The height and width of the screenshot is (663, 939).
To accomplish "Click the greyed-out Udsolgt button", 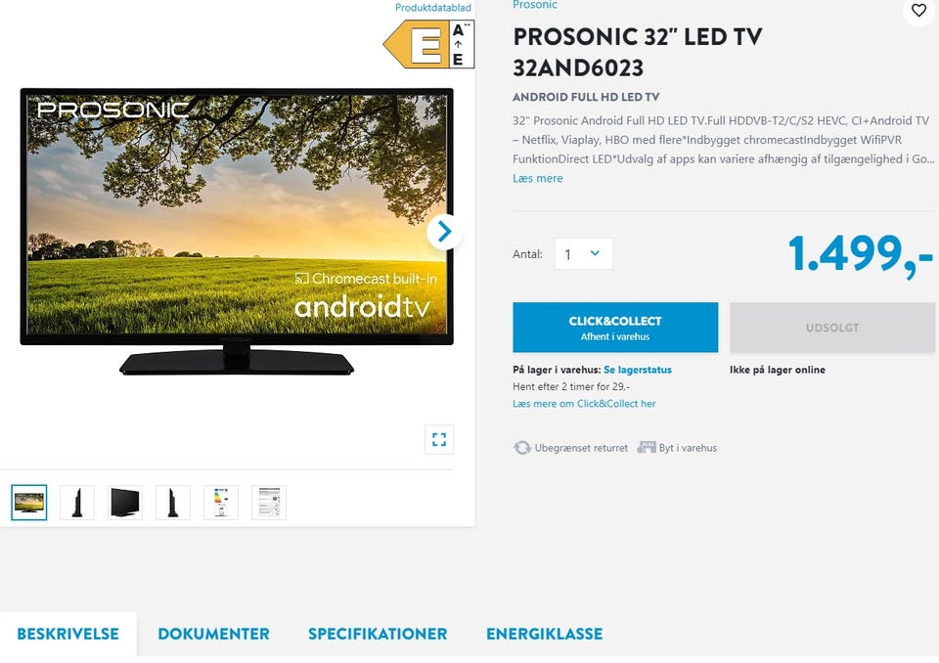I will pos(832,327).
